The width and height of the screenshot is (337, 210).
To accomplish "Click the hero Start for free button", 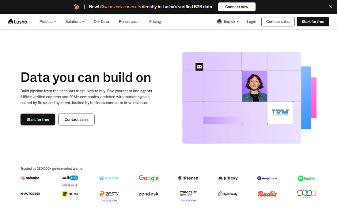I will click(x=38, y=119).
